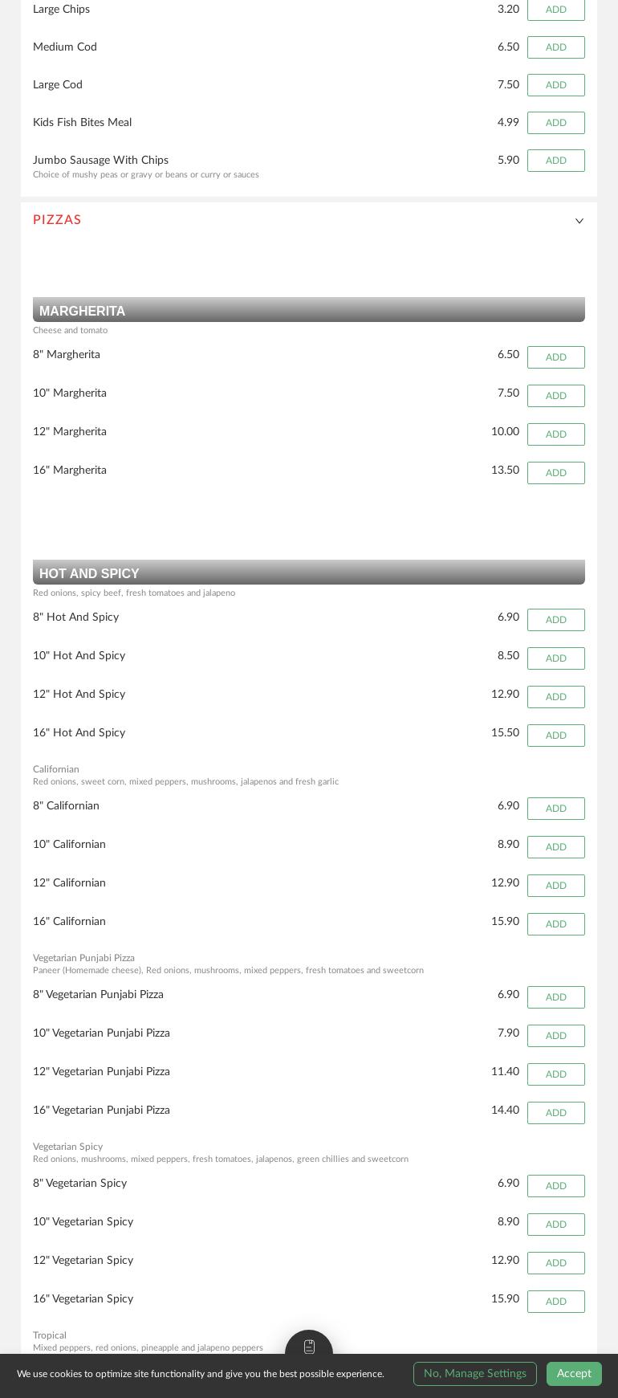Add the 12" Margherita pizza
Viewport: 618px width, 1398px height.
(555, 434)
